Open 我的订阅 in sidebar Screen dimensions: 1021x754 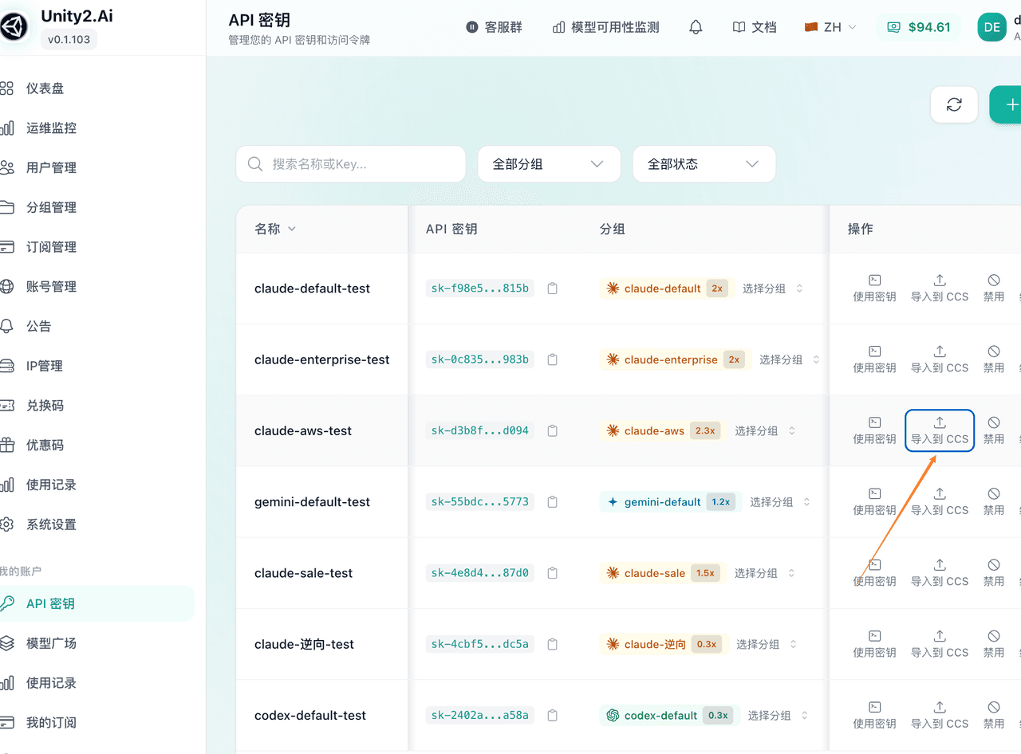click(97, 723)
